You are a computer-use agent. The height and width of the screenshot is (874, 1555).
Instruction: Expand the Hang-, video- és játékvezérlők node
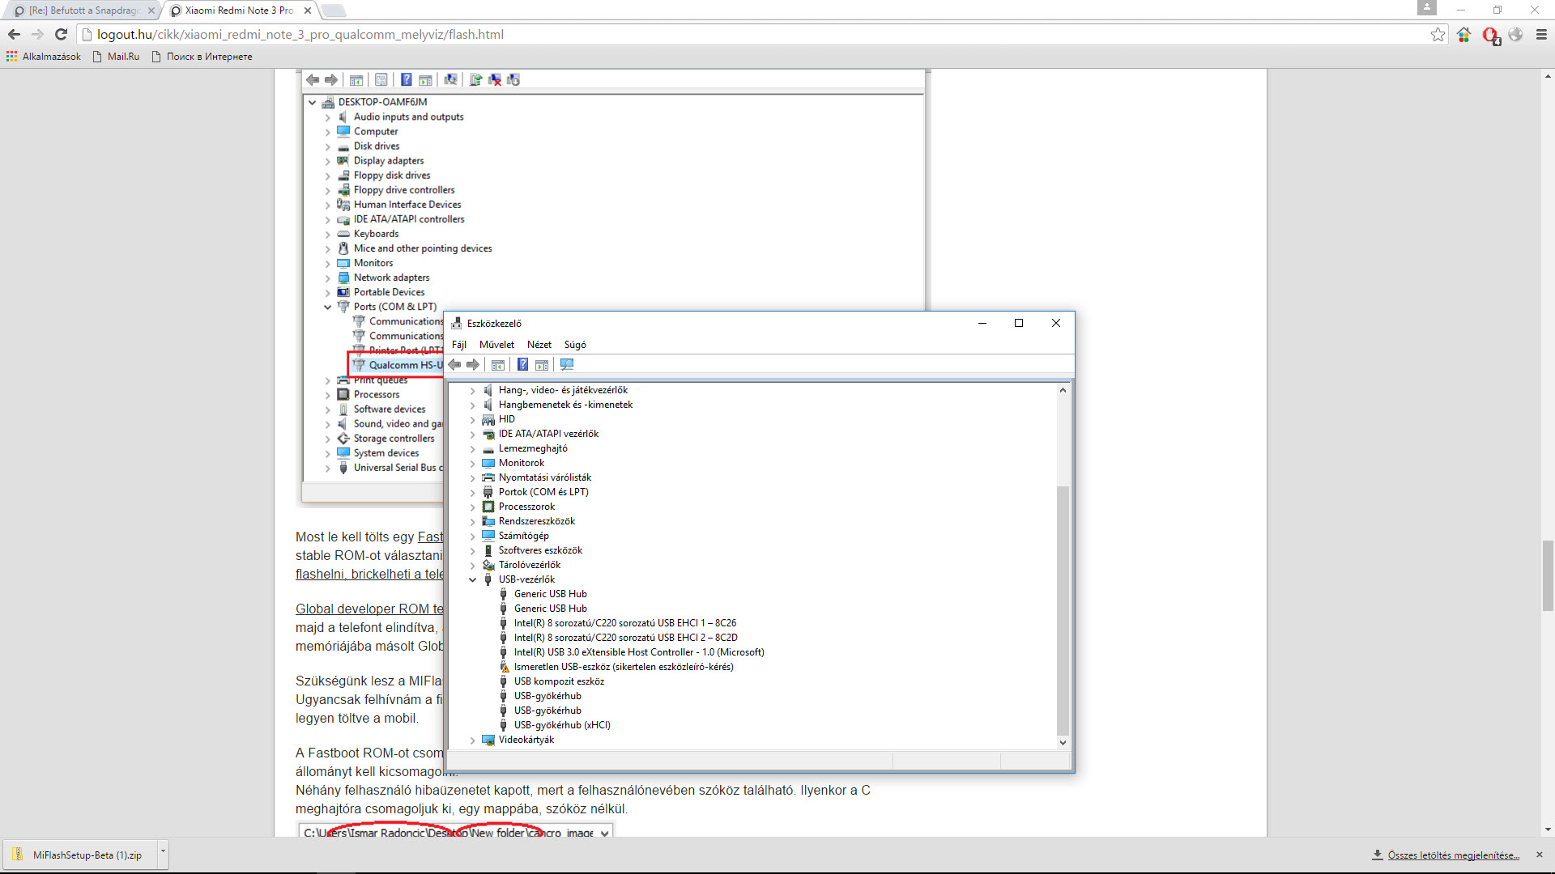pos(473,391)
